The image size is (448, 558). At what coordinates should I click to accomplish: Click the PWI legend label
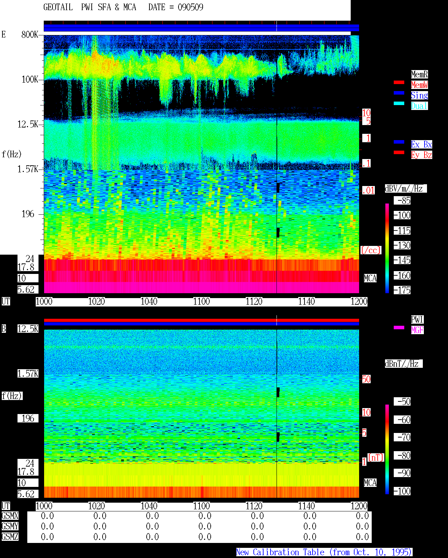coord(417,319)
